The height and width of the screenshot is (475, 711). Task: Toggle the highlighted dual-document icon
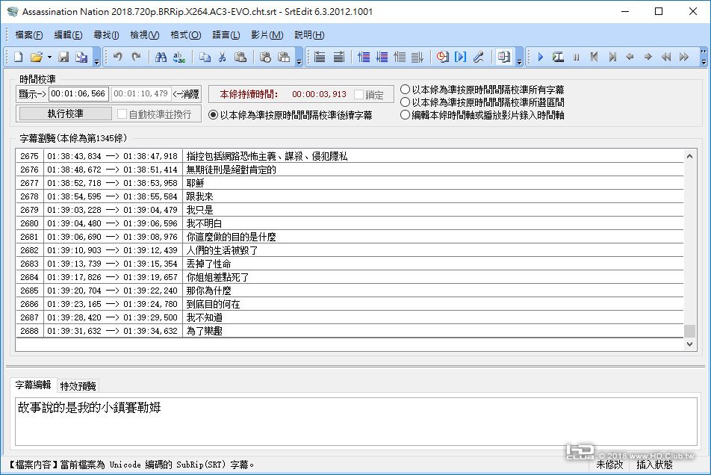click(x=504, y=57)
